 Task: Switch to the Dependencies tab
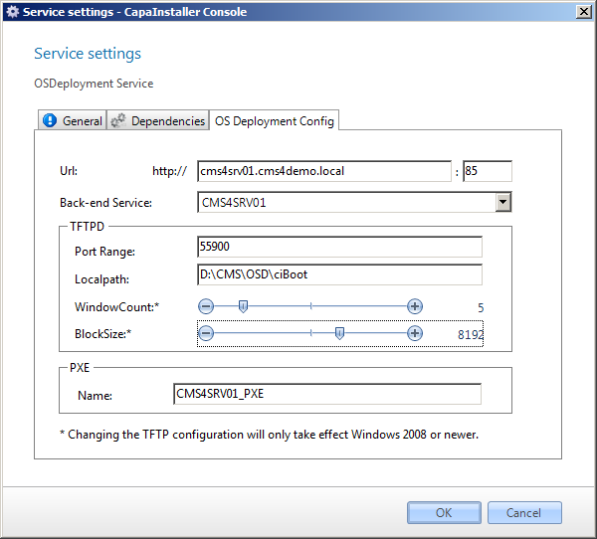pyautogui.click(x=157, y=120)
